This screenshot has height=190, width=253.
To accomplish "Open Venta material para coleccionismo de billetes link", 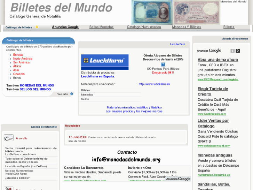I will pos(31,151).
